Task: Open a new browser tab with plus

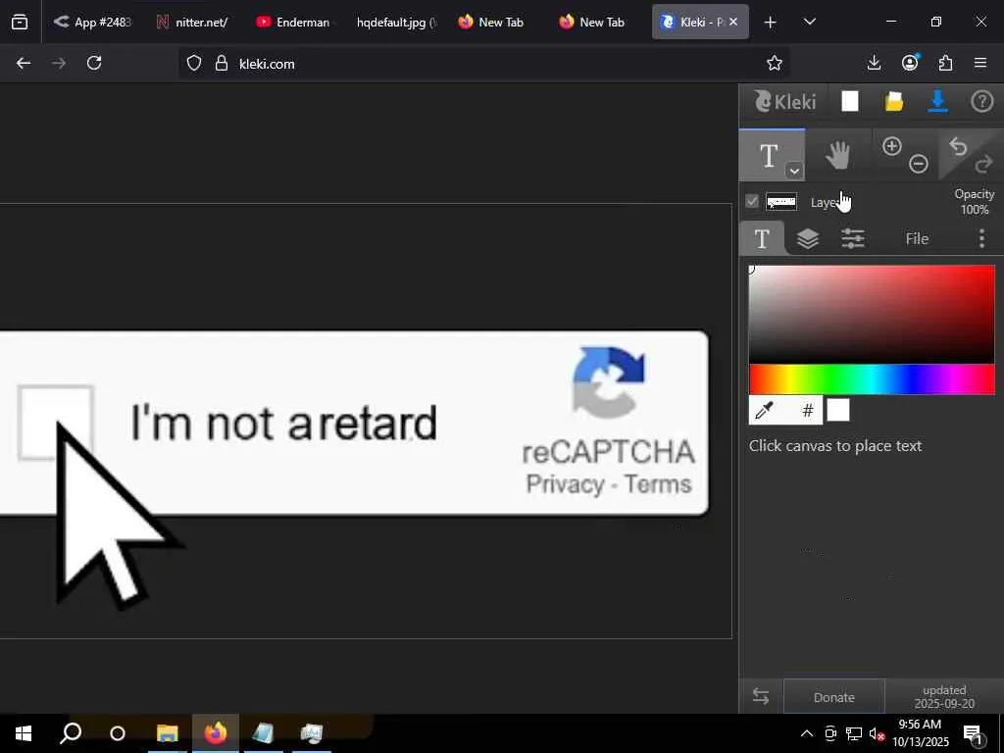Action: (x=770, y=23)
